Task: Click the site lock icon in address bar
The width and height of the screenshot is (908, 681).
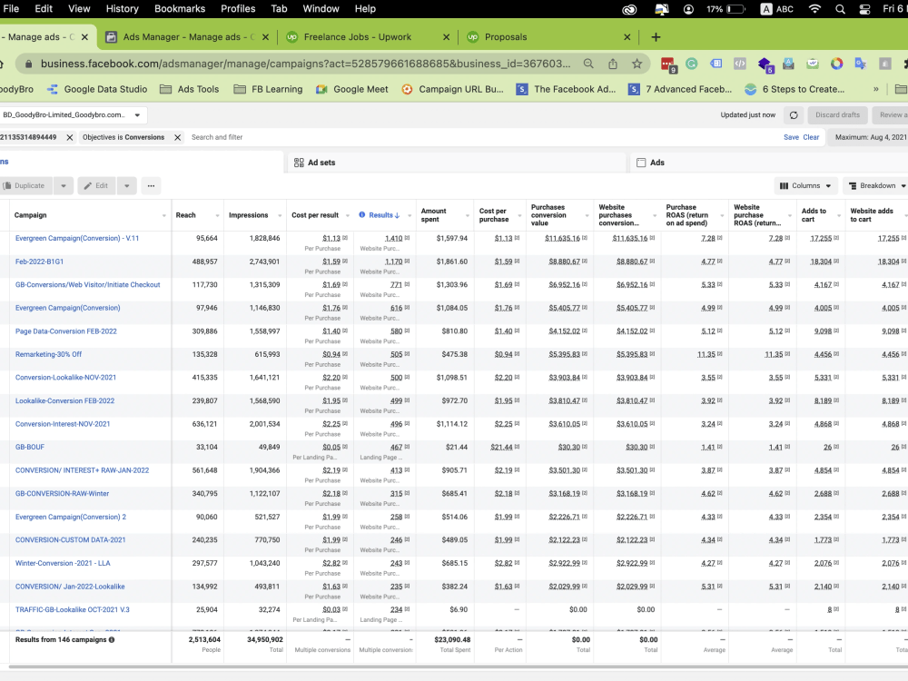Action: (28, 64)
